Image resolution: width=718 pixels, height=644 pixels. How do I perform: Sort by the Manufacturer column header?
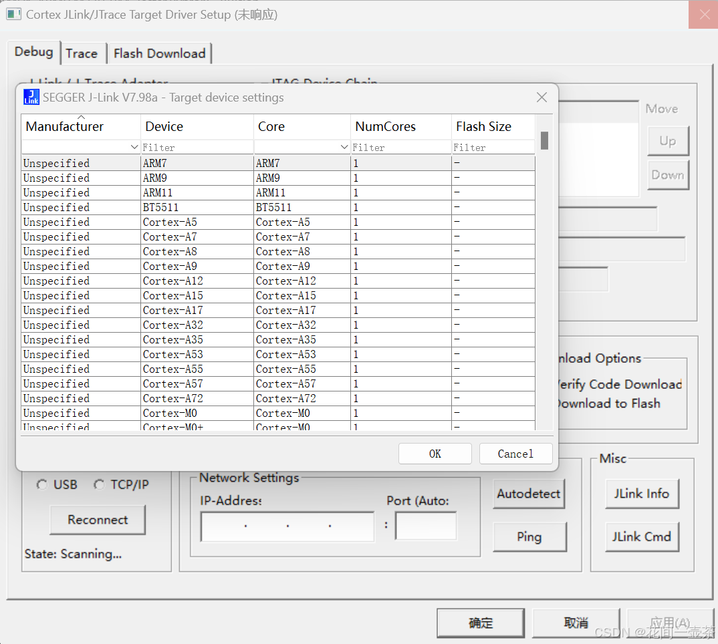coord(81,126)
